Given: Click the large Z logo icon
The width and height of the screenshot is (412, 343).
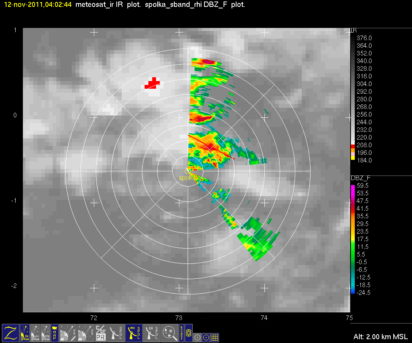Looking at the screenshot, I should pos(11,333).
